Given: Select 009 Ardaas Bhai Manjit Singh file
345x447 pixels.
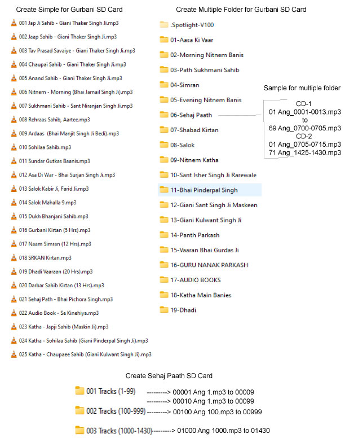Looking at the screenshot, I should 69,134.
